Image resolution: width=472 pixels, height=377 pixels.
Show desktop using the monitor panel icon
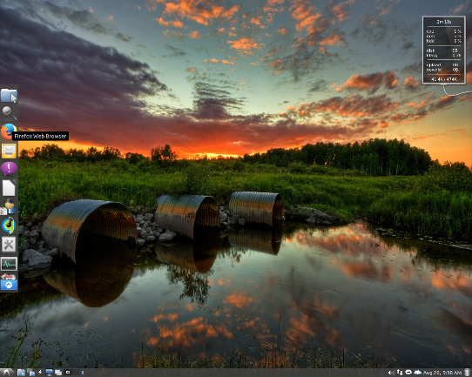(x=49, y=373)
